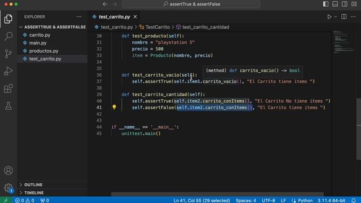Open notifications bell icon
Image resolution: width=361 pixels, height=203 pixels.
(354, 200)
